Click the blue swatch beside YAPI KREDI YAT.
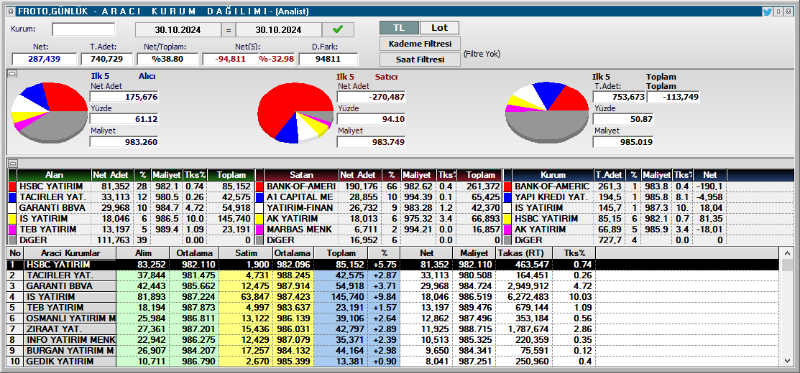Image resolution: width=800 pixels, height=373 pixels. 507,197
